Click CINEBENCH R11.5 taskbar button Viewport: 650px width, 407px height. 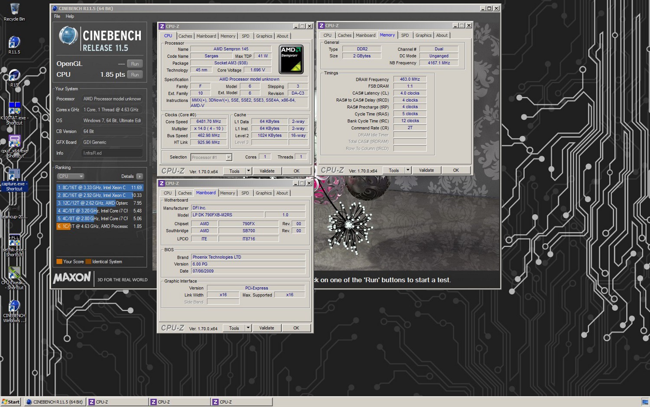point(55,402)
